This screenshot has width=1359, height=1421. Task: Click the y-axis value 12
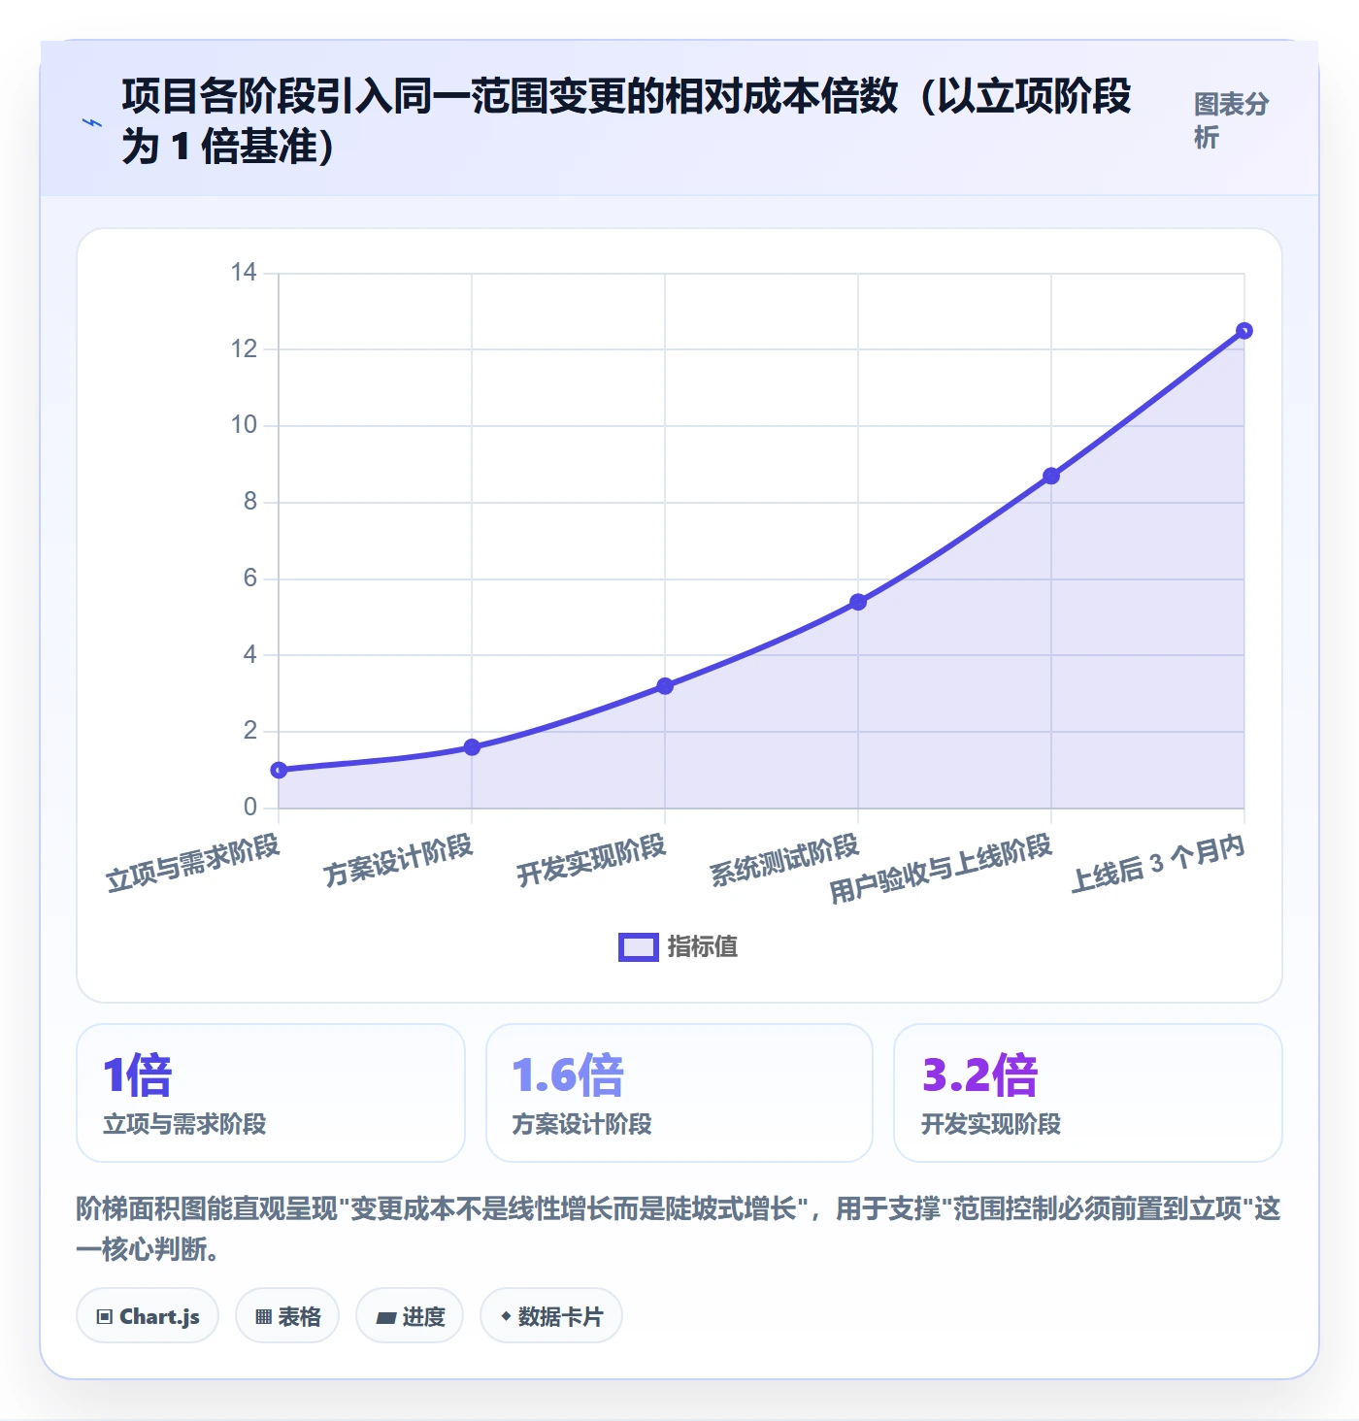coord(244,349)
